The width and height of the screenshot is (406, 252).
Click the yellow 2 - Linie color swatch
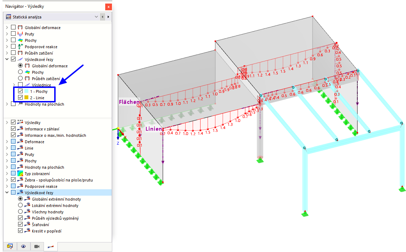[27, 97]
